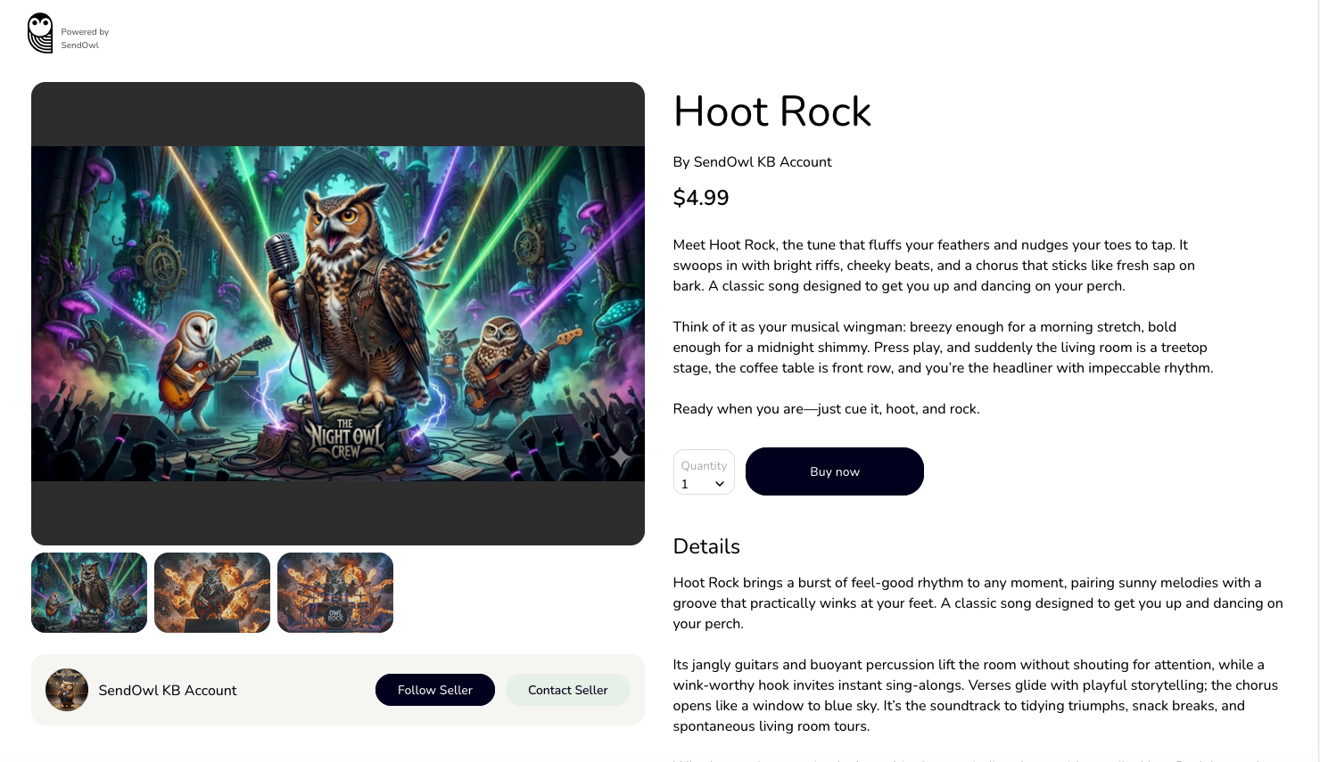Click the Night Owl Crew logo in image
This screenshot has width=1320, height=762.
click(345, 438)
